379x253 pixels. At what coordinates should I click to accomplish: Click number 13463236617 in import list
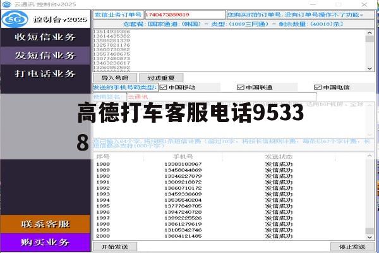[x=111, y=63]
